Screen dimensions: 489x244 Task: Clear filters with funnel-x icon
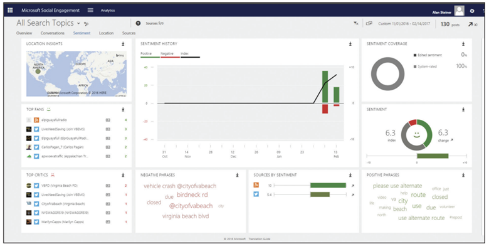[356, 23]
